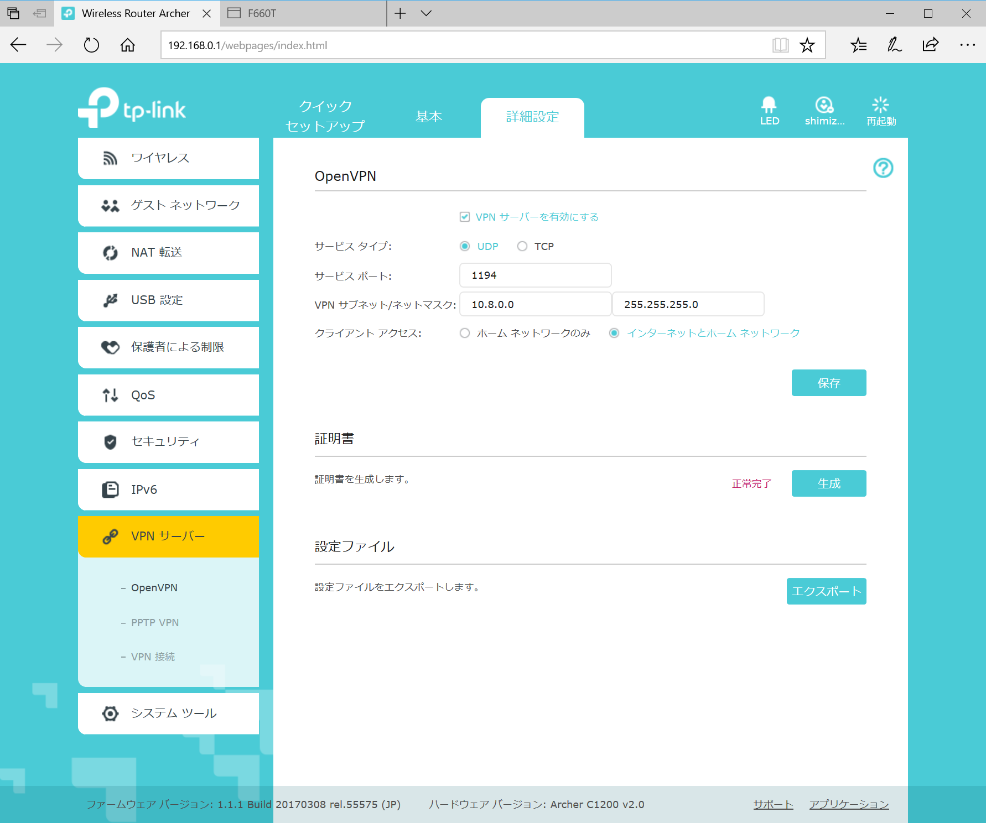Screen dimensions: 986x823
Task: Open the アプリケーション link
Action: [x=849, y=805]
